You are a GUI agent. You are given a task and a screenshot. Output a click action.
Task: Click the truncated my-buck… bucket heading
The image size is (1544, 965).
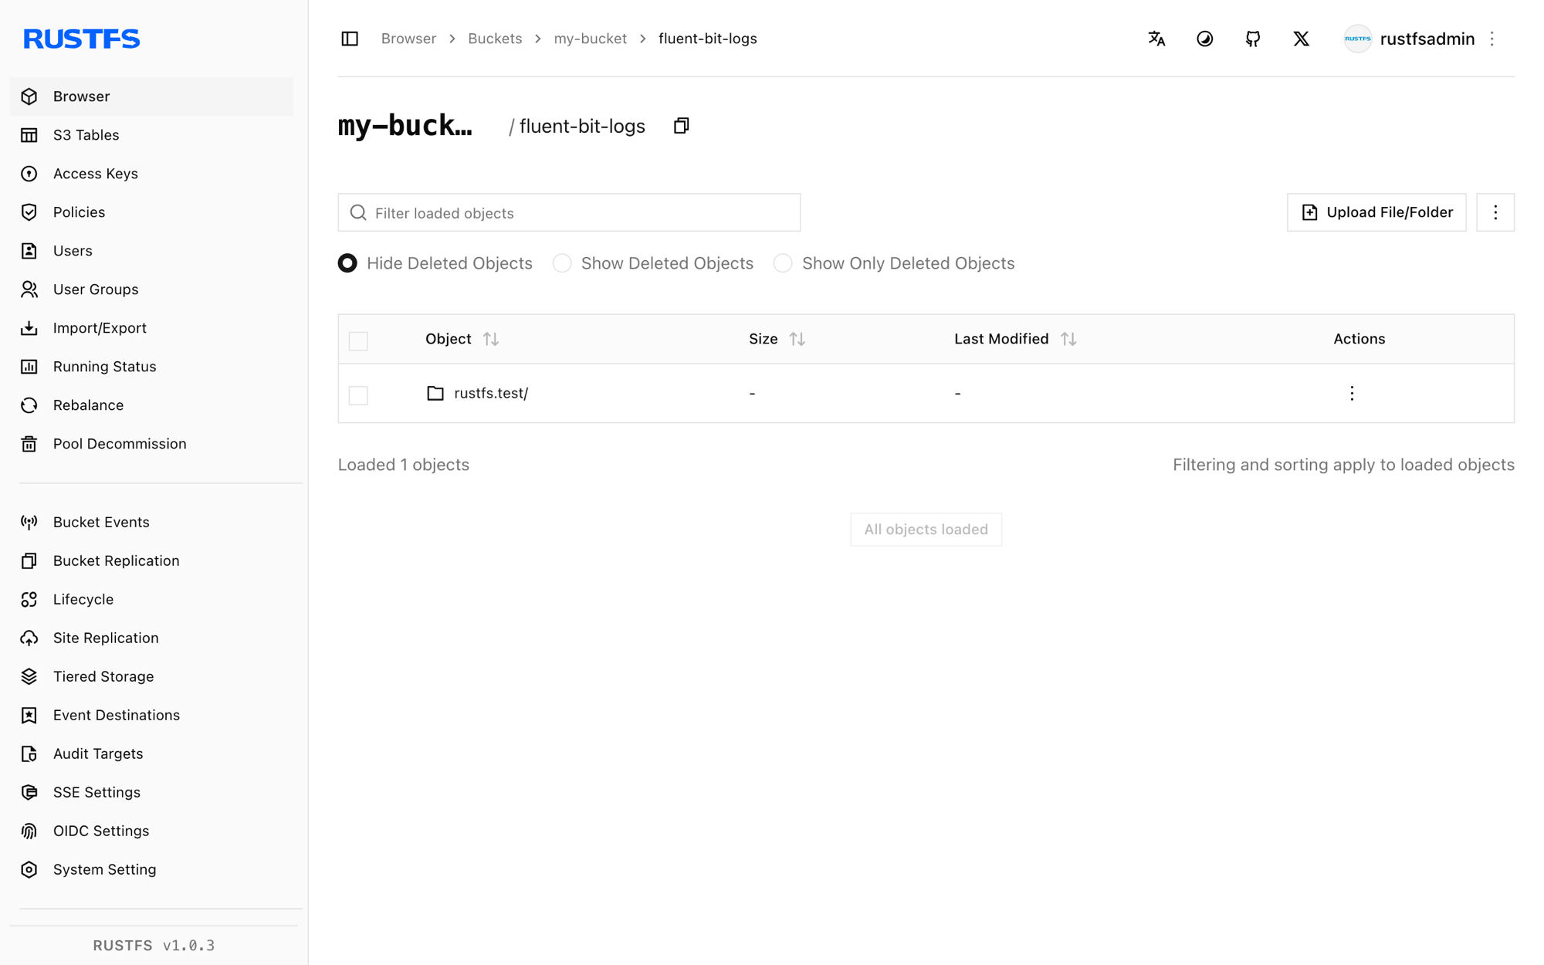(x=405, y=126)
